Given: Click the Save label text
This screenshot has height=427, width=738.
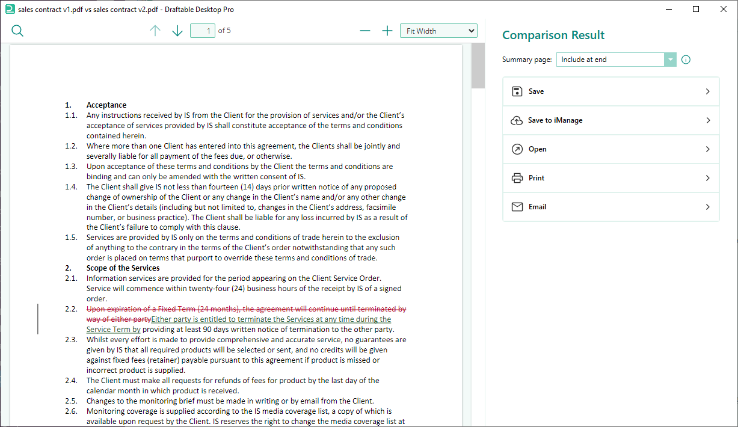Looking at the screenshot, I should 536,91.
